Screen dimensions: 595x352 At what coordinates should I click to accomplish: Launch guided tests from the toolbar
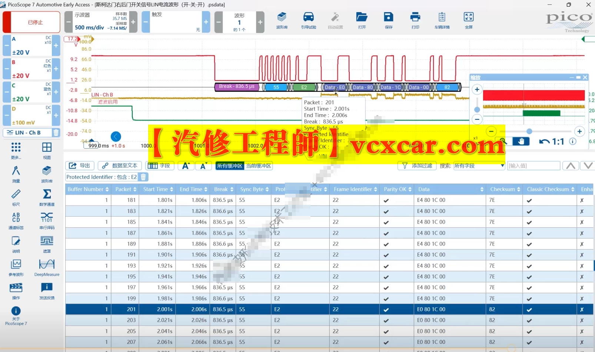click(308, 20)
